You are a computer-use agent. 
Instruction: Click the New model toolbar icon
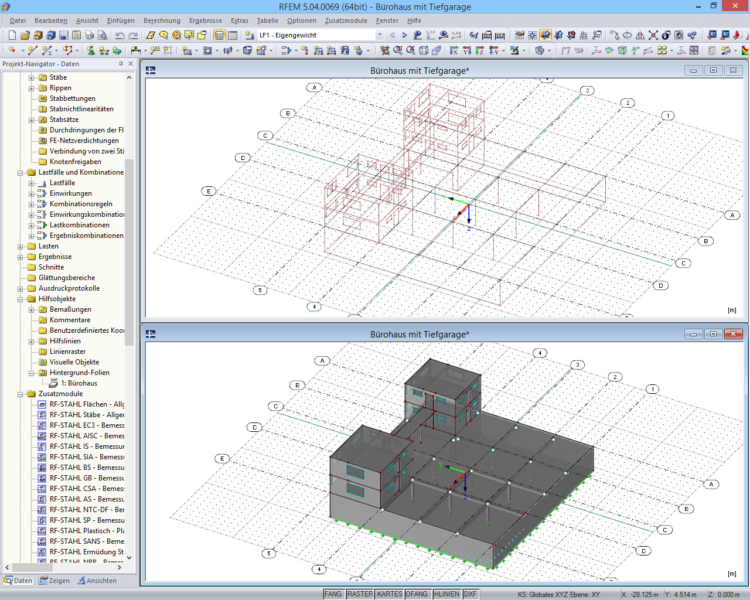coord(12,35)
